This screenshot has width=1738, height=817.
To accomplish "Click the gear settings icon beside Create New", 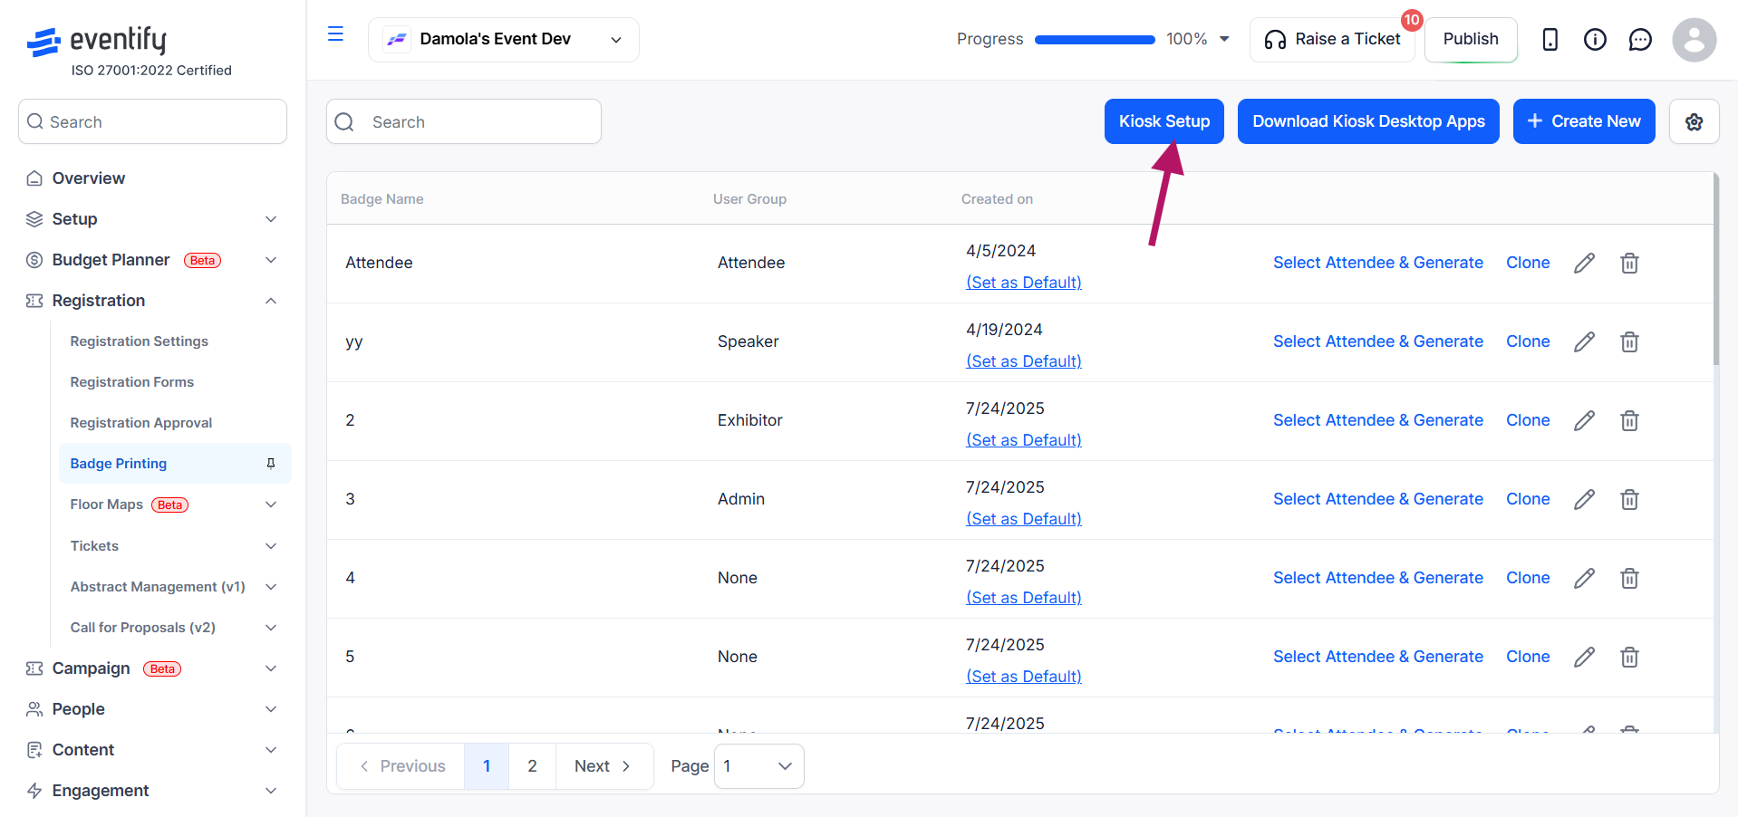I will [1694, 121].
